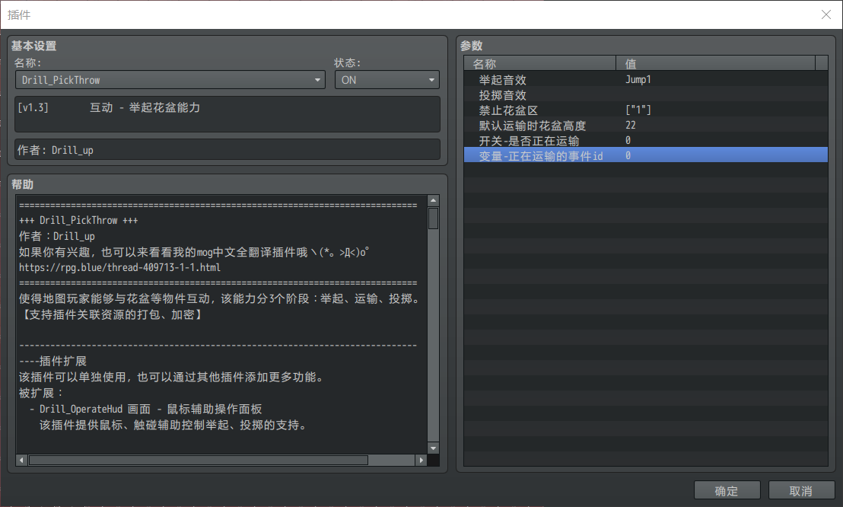Image resolution: width=843 pixels, height=507 pixels.
Task: Click the author field 作者: Drill_up
Action: pyautogui.click(x=227, y=150)
